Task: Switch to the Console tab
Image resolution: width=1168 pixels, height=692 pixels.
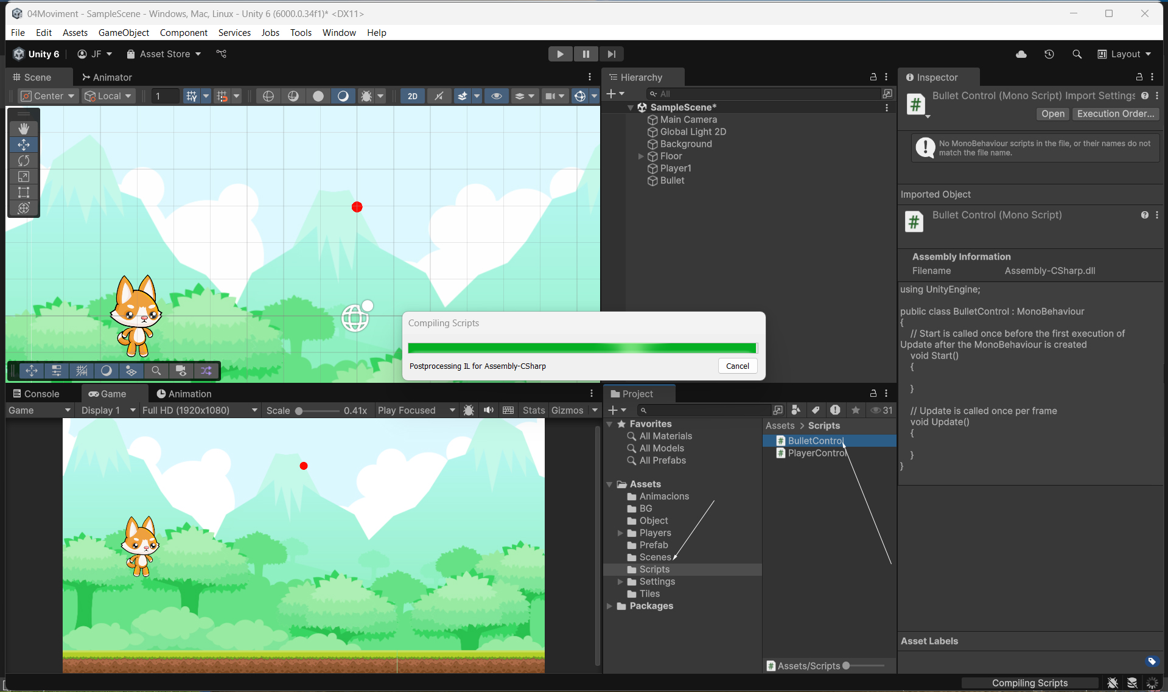Action: point(37,394)
